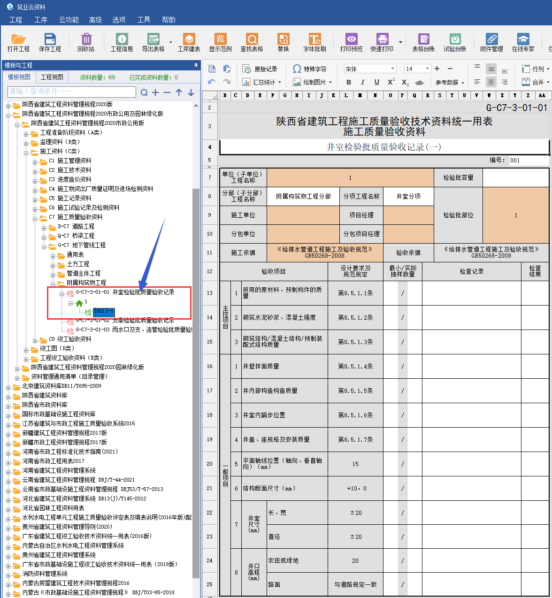Click the 工程信息 project info icon
This screenshot has width=552, height=598.
point(122,39)
